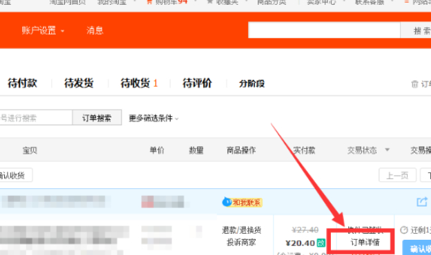The height and width of the screenshot is (255, 431).
Task: Click the 搜索 search button
Action: pyautogui.click(x=416, y=30)
